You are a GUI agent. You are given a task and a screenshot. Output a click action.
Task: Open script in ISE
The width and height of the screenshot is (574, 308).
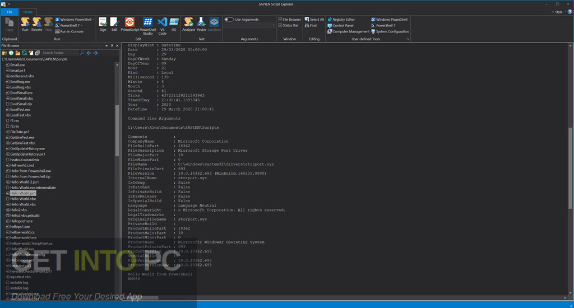174,25
